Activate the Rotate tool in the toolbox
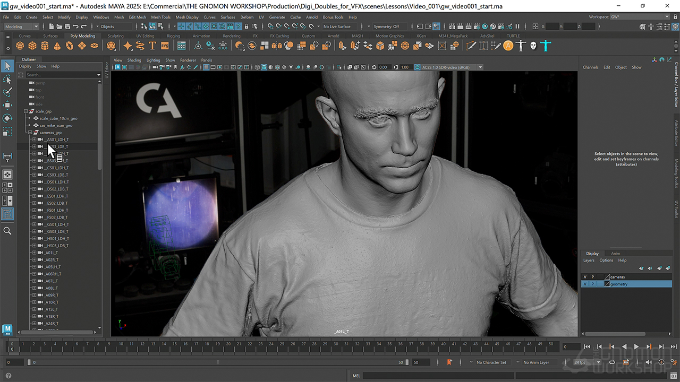 [7, 118]
